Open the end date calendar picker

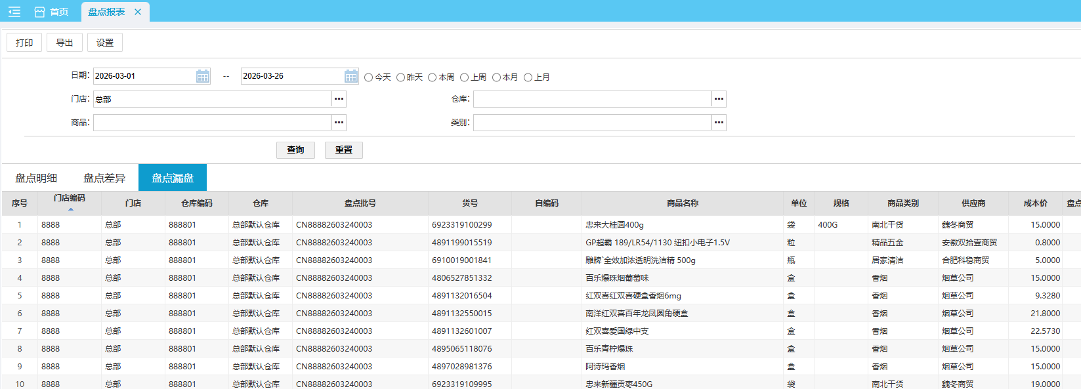pos(351,76)
